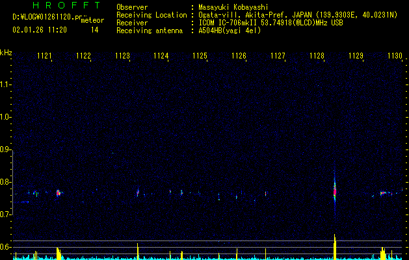Click the 0.7 frequency axis label
The width and height of the screenshot is (409, 260).
pos(5,214)
